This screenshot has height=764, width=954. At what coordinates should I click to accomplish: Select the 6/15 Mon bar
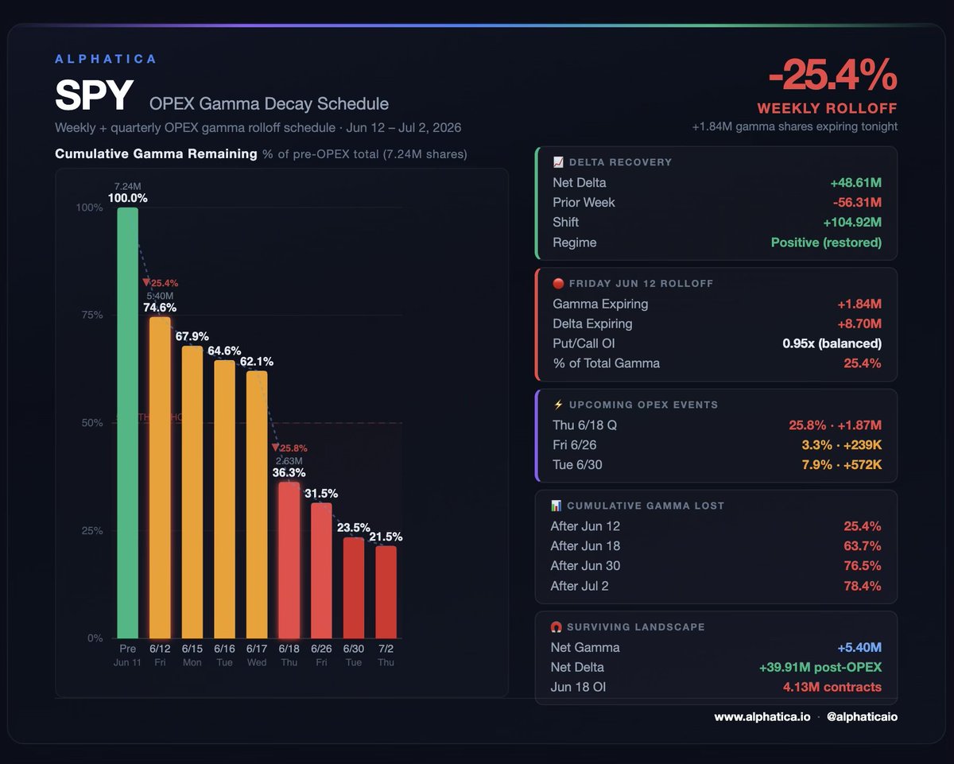[192, 492]
